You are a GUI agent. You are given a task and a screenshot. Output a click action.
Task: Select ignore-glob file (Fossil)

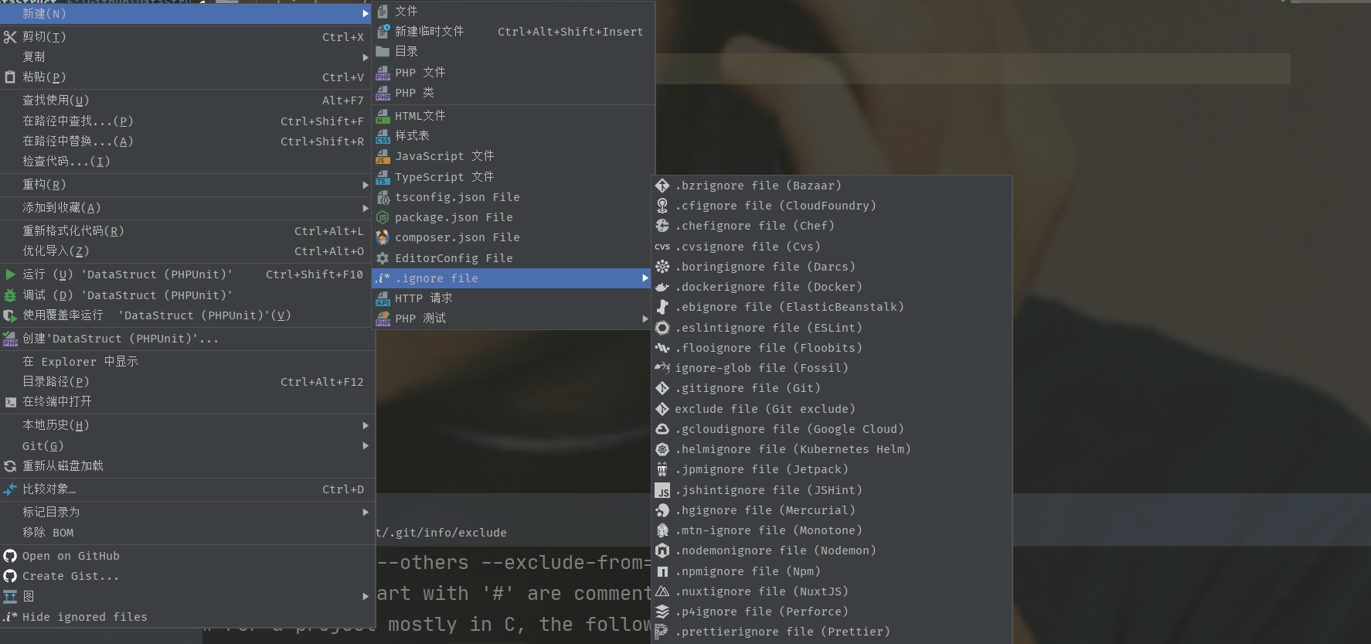[x=832, y=368]
